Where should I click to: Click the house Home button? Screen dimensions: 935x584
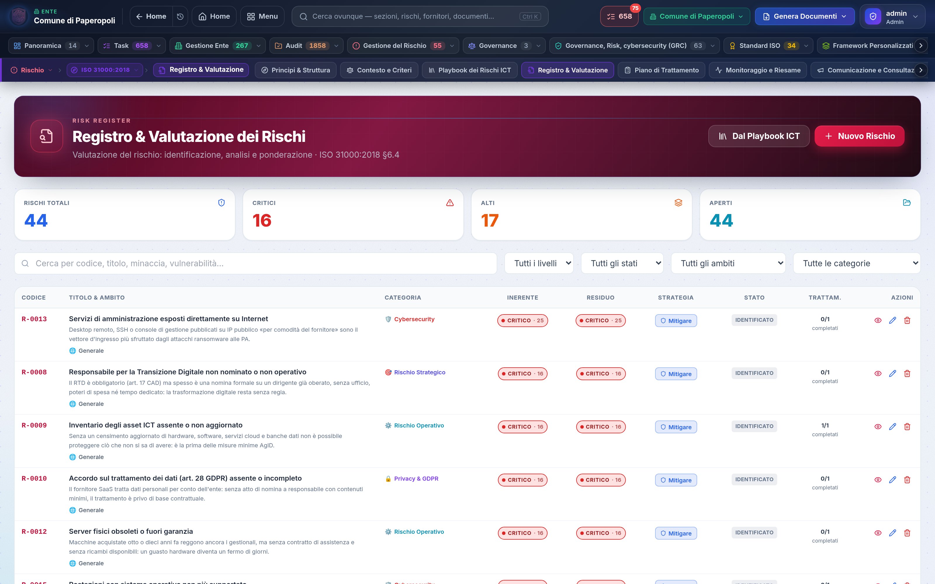pyautogui.click(x=214, y=16)
